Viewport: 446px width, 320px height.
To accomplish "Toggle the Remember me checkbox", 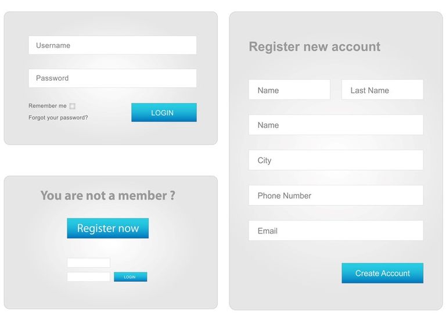I will point(72,106).
